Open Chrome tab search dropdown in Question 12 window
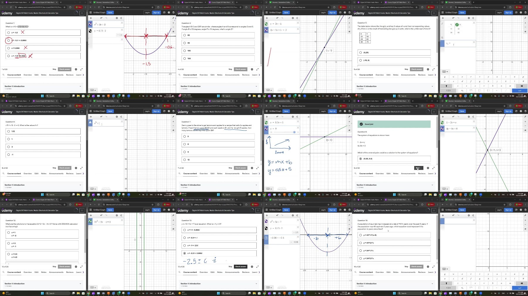528x296 pixels. (2, 200)
